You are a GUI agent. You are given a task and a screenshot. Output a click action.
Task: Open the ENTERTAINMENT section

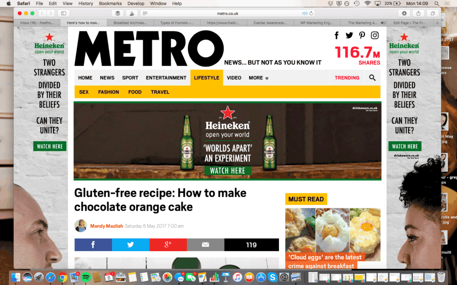coord(166,77)
